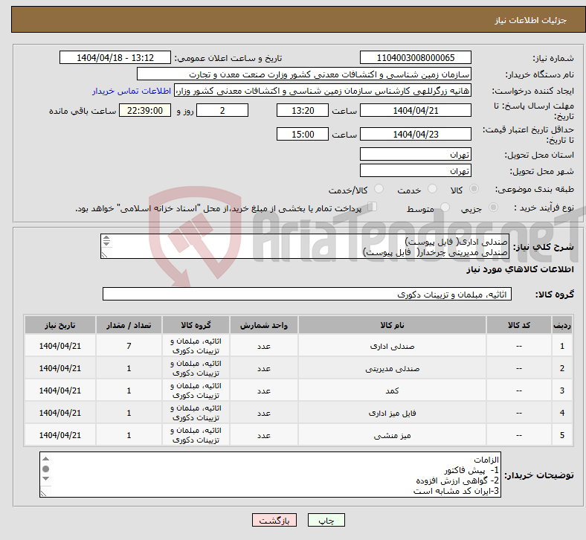Click the scroll up arrow in description box

click(106, 238)
